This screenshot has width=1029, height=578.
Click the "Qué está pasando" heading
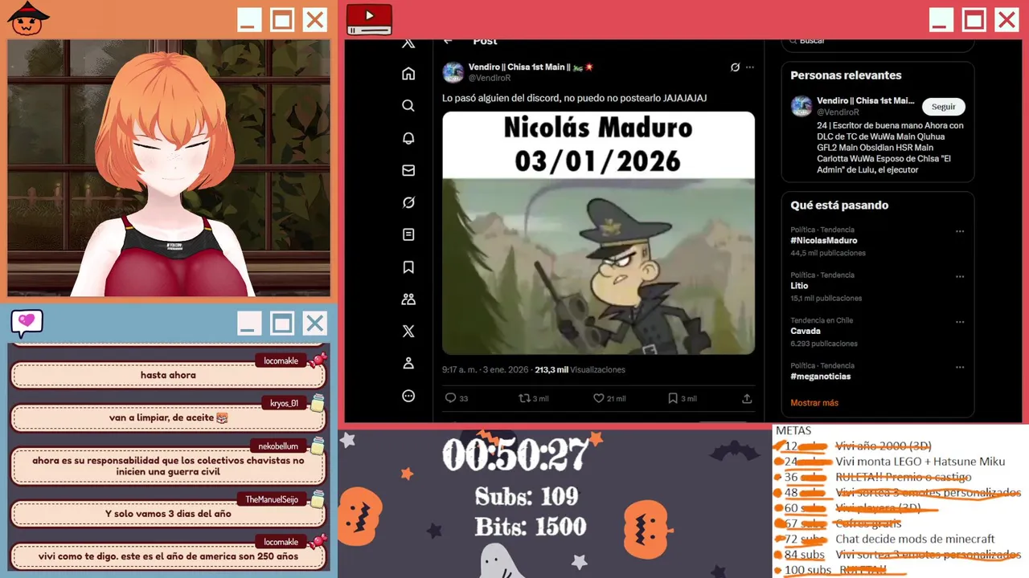click(839, 206)
